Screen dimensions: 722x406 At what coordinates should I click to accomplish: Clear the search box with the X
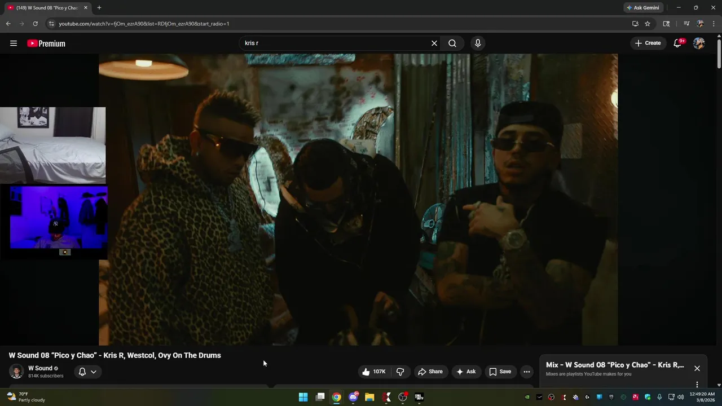pos(434,43)
